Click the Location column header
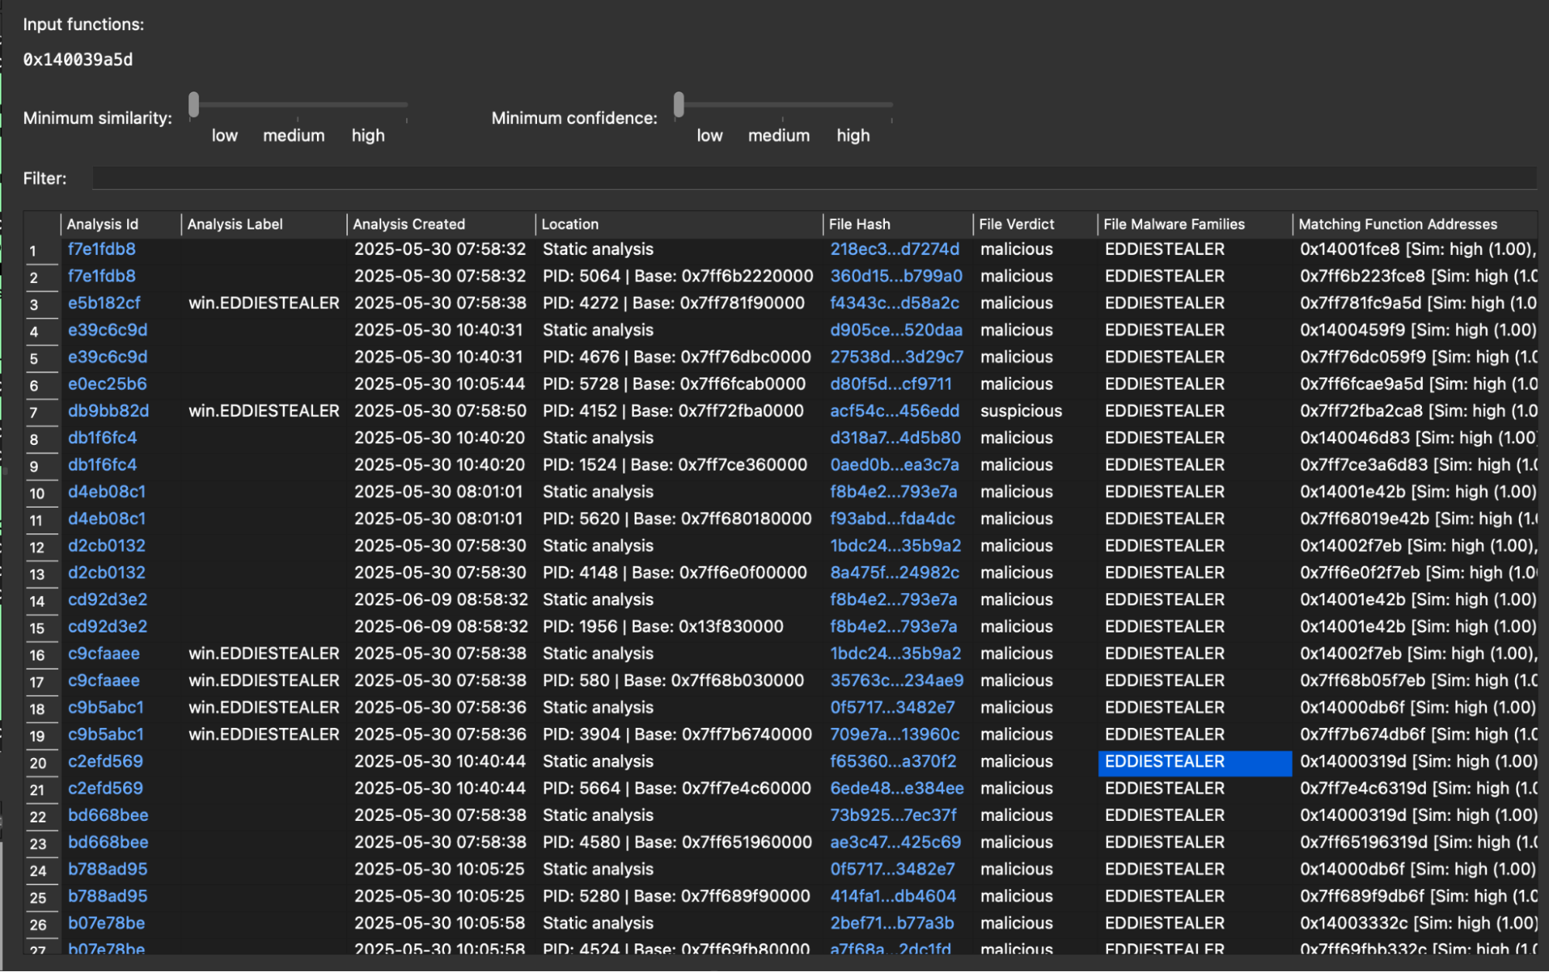Image resolution: width=1549 pixels, height=972 pixels. tap(570, 224)
